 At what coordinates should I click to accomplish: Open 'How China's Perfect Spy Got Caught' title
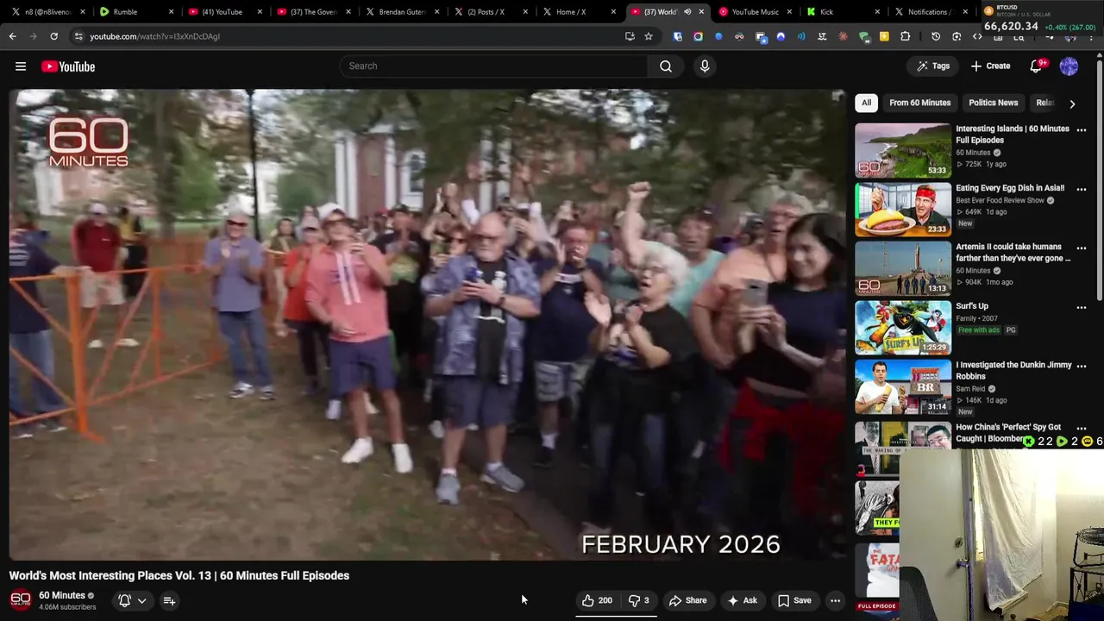[x=1008, y=433]
